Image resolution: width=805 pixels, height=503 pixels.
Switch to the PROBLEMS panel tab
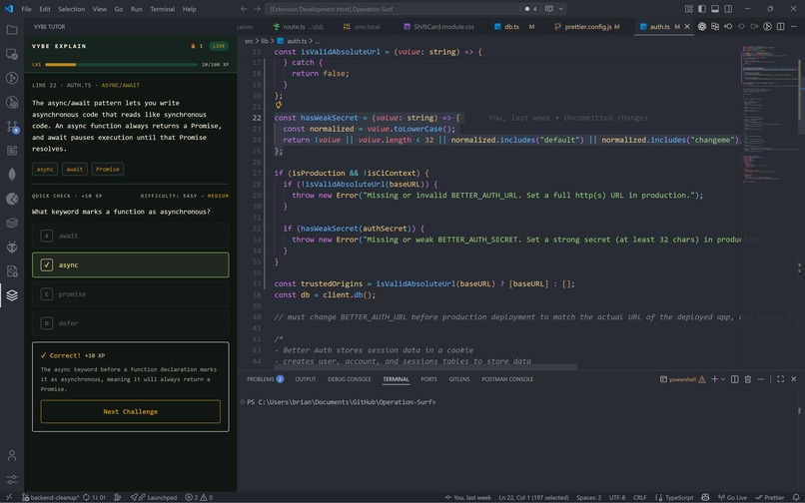[265, 379]
